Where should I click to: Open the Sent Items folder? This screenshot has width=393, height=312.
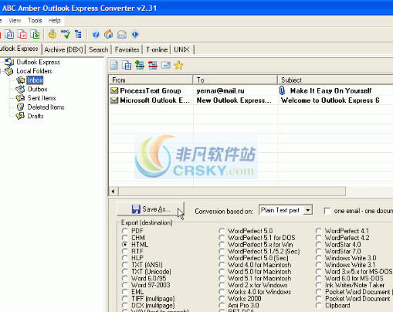(42, 98)
